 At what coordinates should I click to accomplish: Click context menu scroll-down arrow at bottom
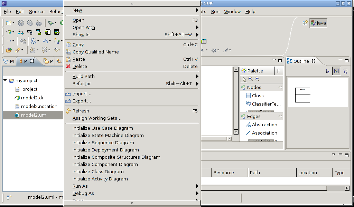(x=132, y=203)
